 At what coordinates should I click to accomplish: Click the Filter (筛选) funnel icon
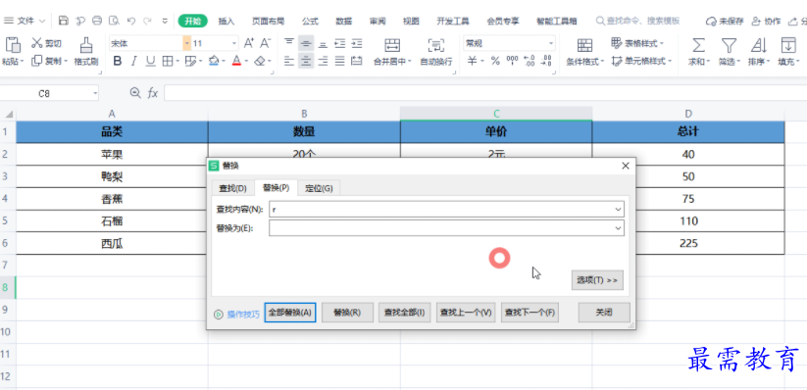point(729,45)
